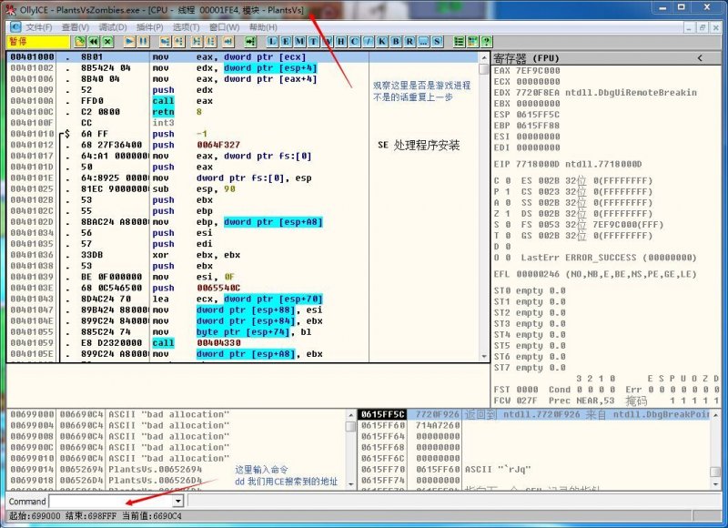This screenshot has width=728, height=528.
Task: Show Call stack via K icon
Action: point(382,42)
